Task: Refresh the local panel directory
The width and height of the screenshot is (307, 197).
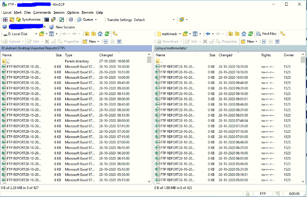Action: [107, 34]
